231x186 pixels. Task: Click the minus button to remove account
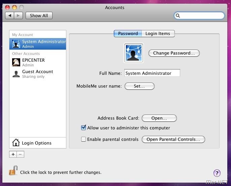20,154
